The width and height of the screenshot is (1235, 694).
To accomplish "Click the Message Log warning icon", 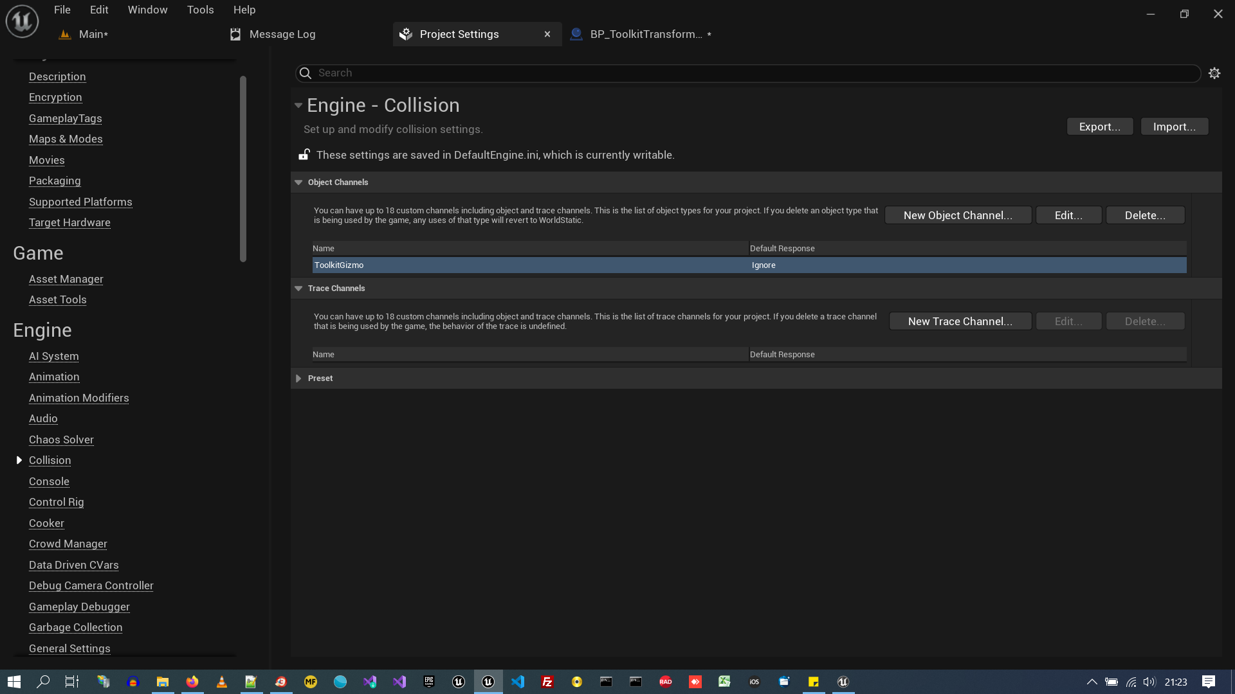I will (235, 34).
